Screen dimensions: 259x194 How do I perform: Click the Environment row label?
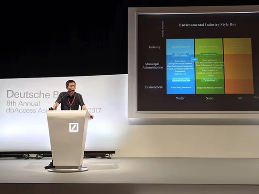pyautogui.click(x=154, y=87)
